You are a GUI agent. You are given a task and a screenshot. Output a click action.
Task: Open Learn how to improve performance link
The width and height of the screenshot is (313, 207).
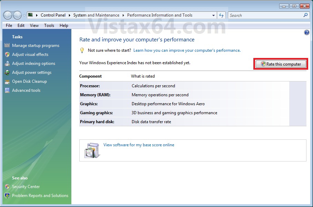click(x=187, y=50)
